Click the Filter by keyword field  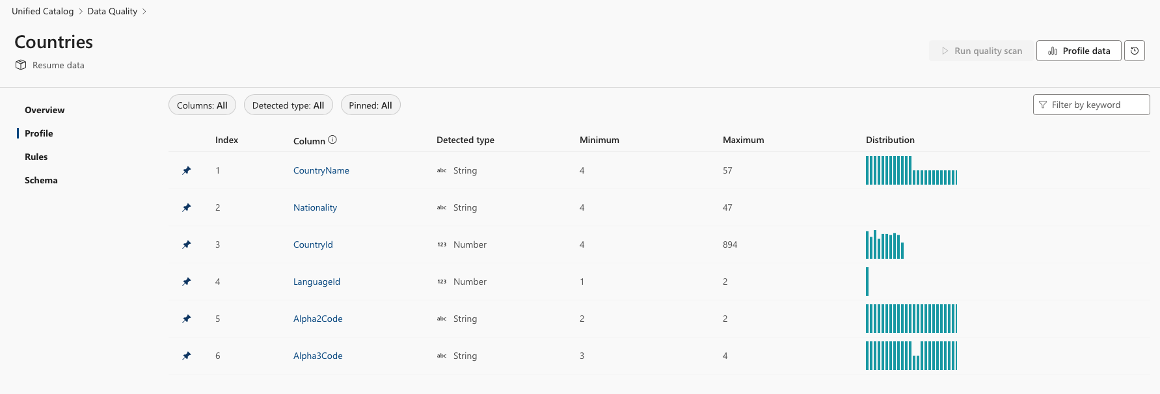1097,105
